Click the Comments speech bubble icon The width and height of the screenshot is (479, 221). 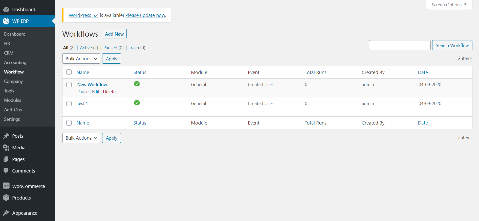click(6, 171)
